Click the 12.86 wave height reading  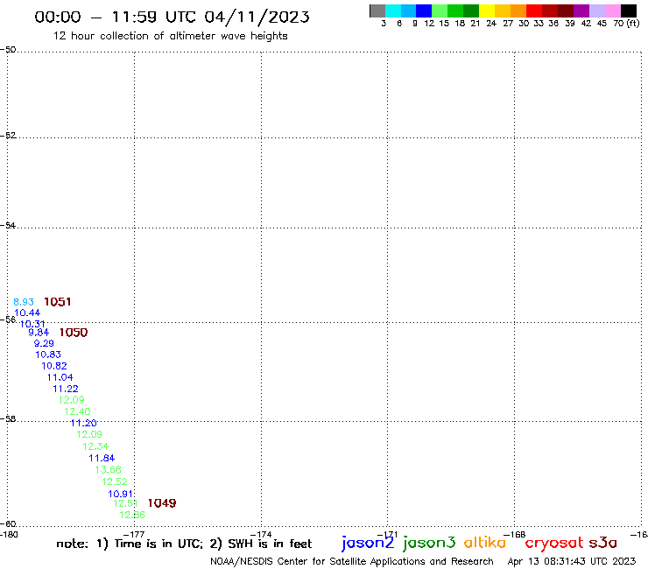(x=132, y=515)
